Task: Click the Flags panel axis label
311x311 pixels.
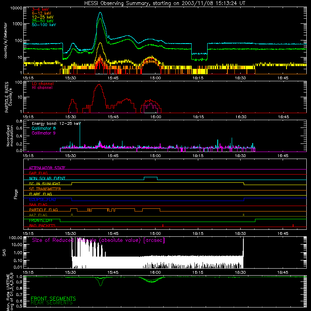Action: tap(16, 194)
